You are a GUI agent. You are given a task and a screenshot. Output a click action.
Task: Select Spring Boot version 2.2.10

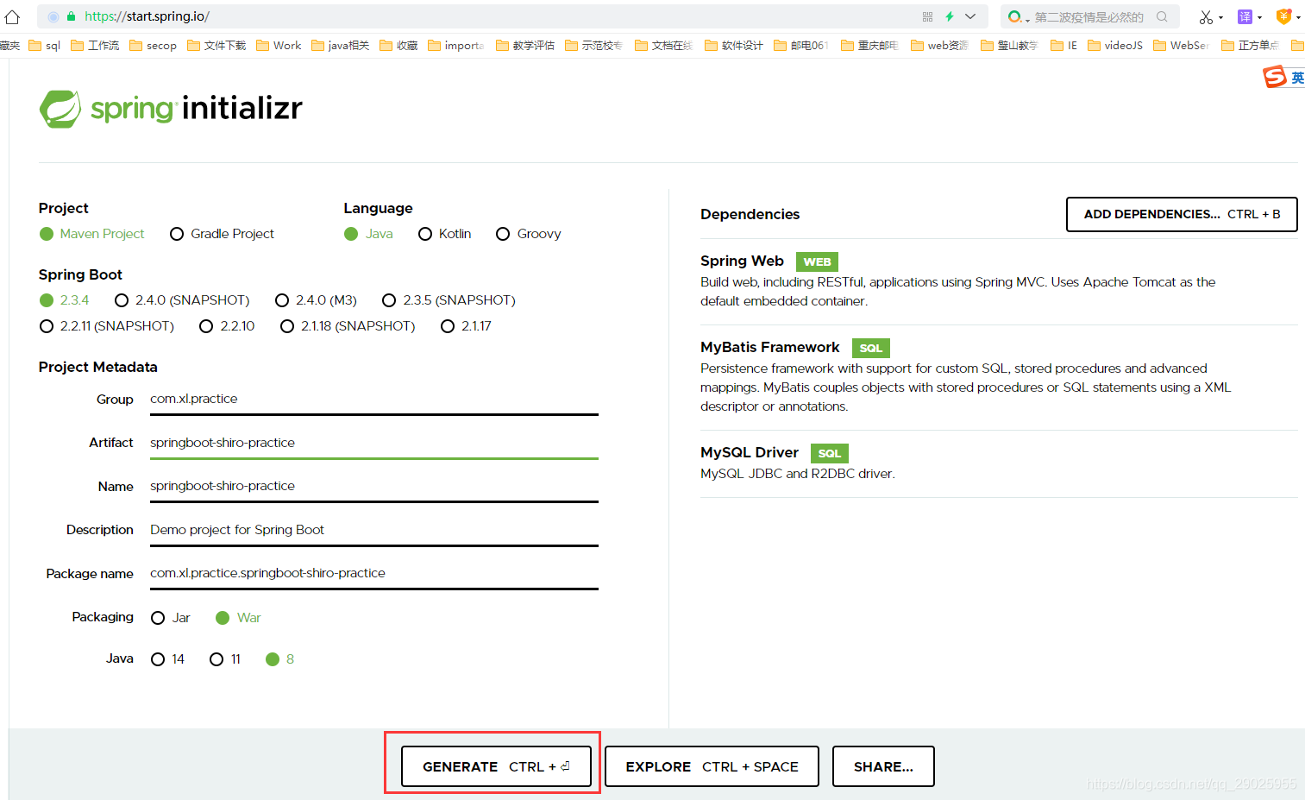pyautogui.click(x=227, y=326)
